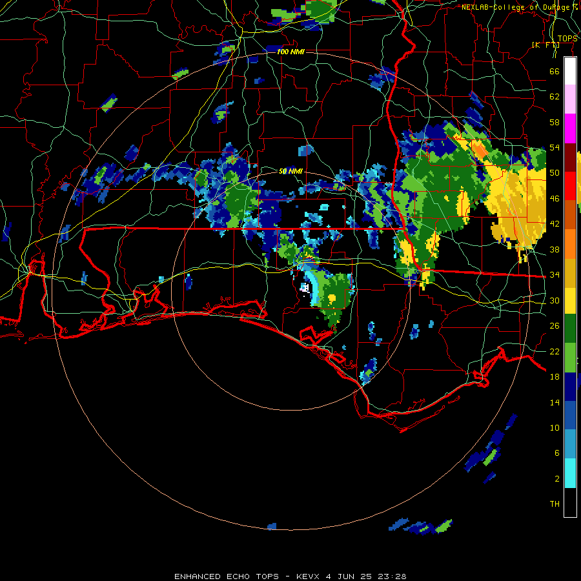Click the "22" legend value

(x=555, y=351)
